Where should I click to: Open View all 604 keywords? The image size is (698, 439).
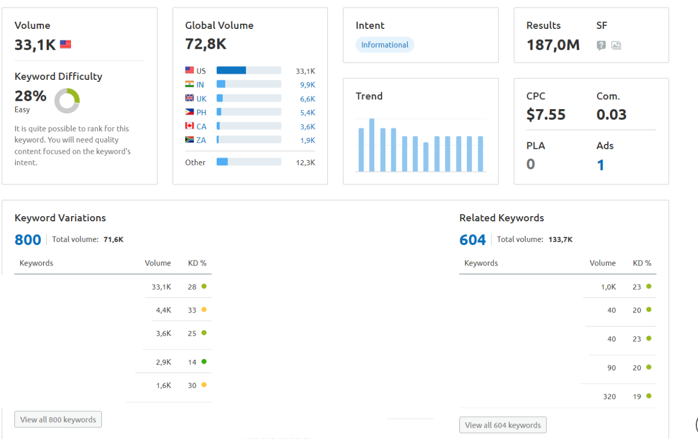(503, 425)
